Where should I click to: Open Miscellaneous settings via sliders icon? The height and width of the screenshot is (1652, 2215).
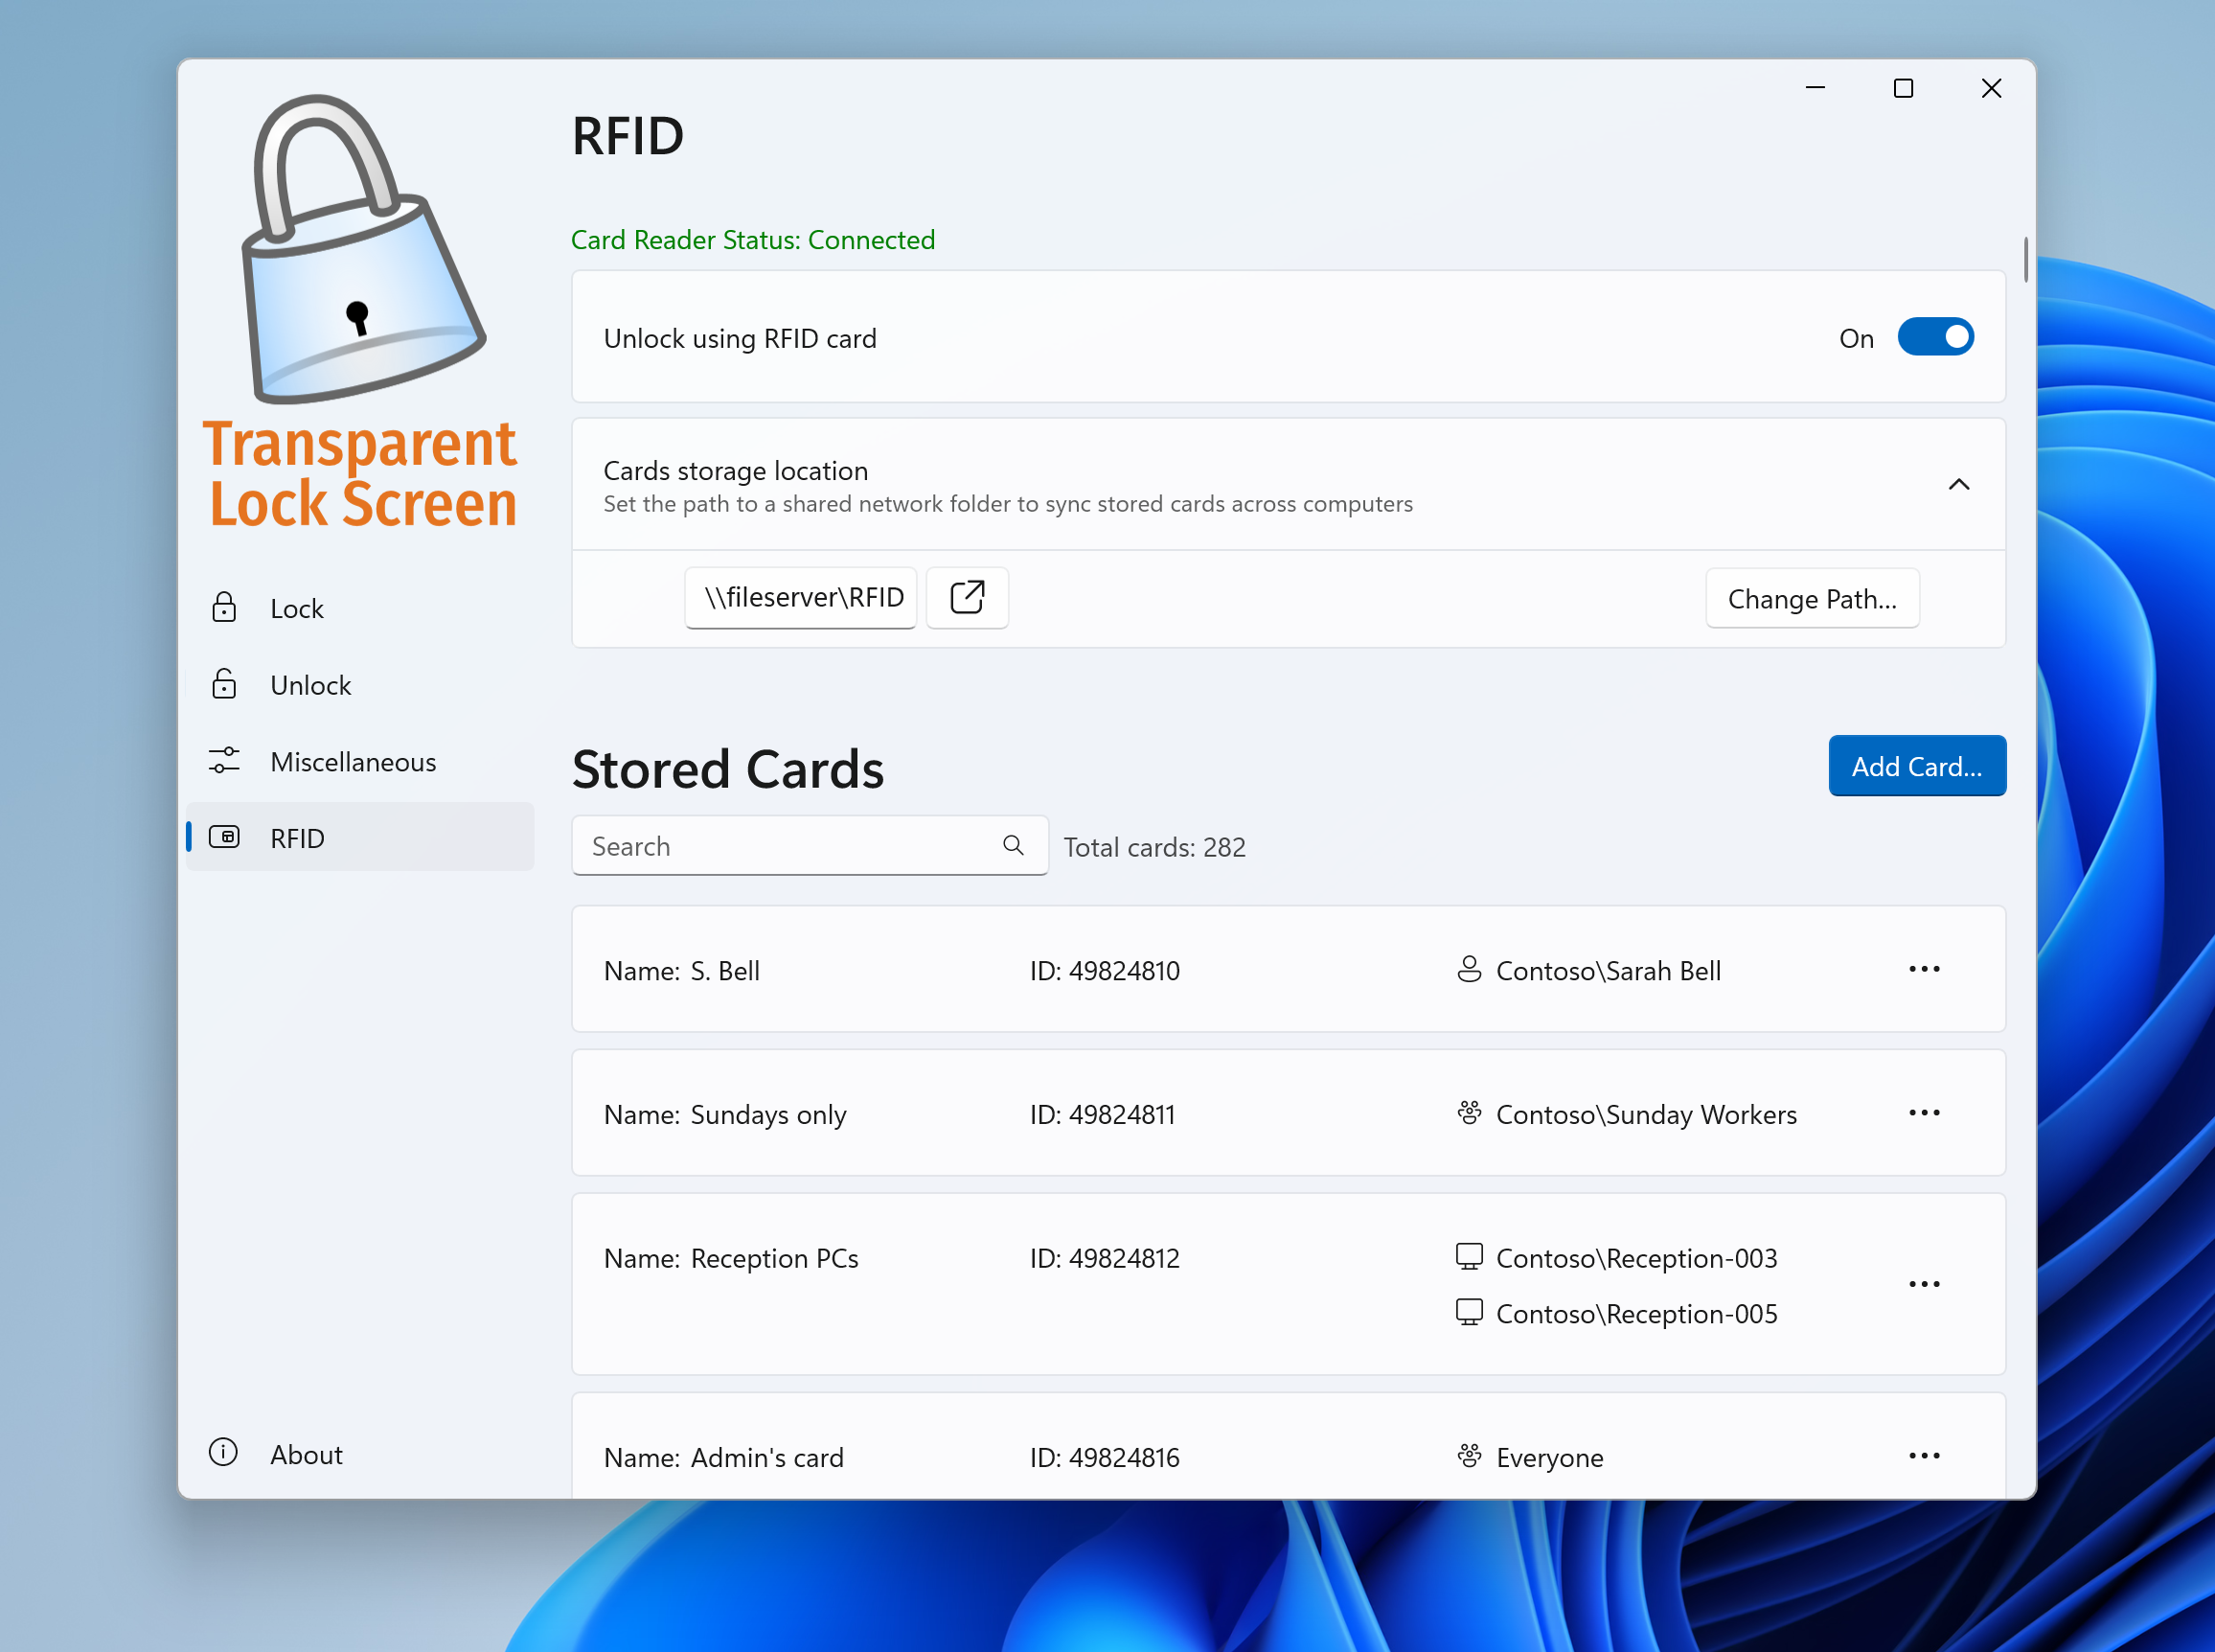224,761
